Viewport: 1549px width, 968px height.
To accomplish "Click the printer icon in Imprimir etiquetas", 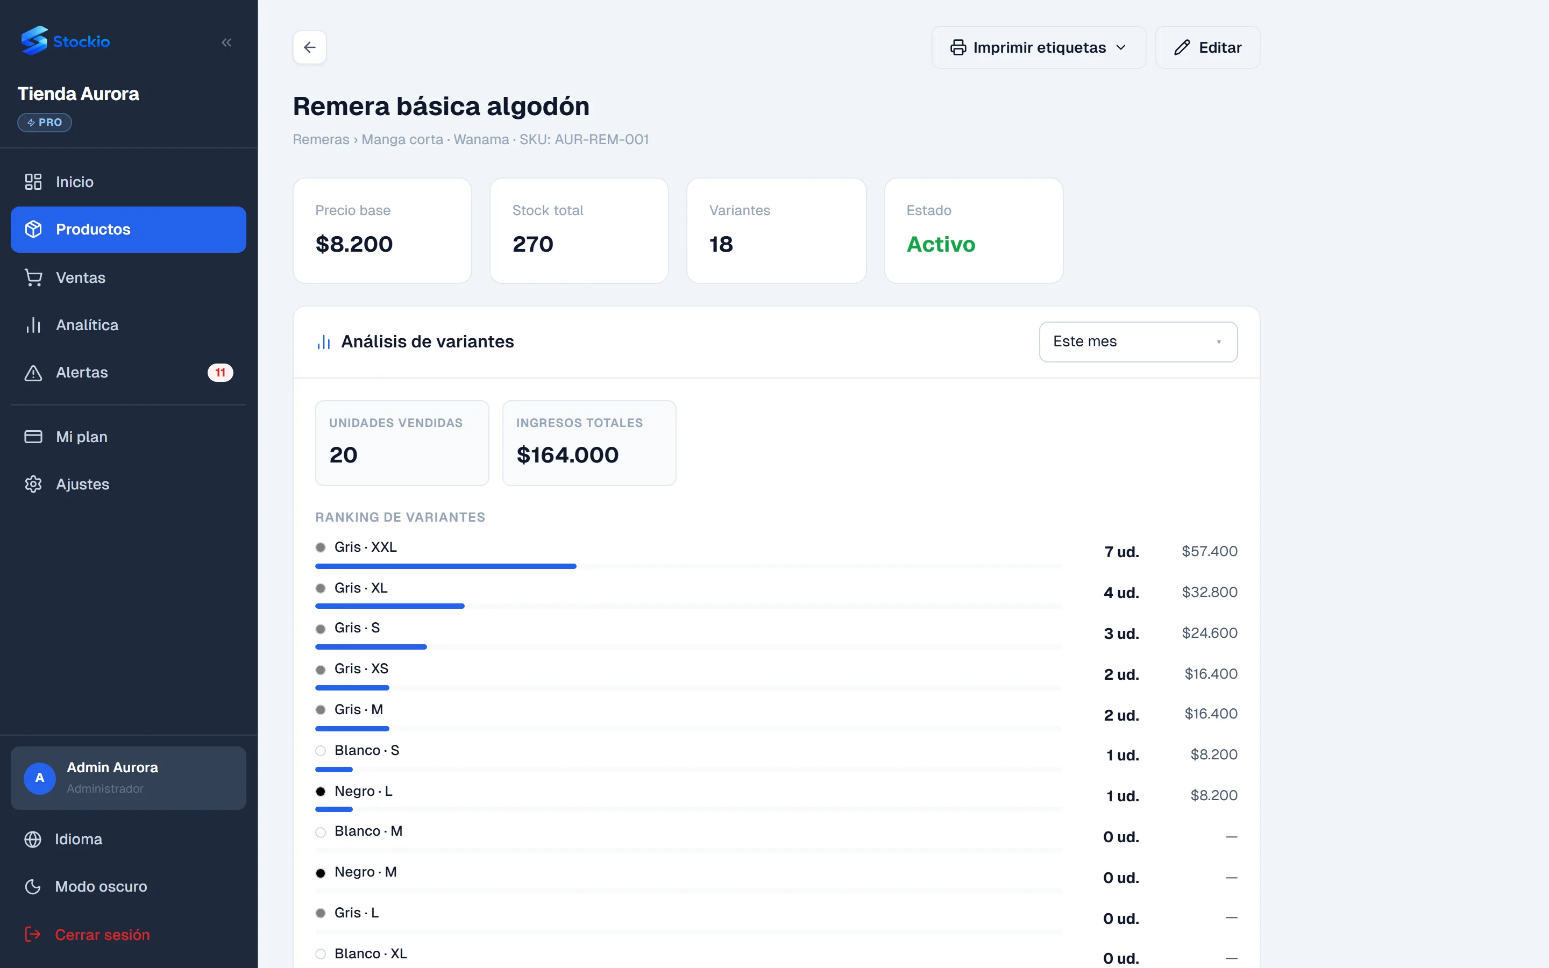I will click(958, 47).
